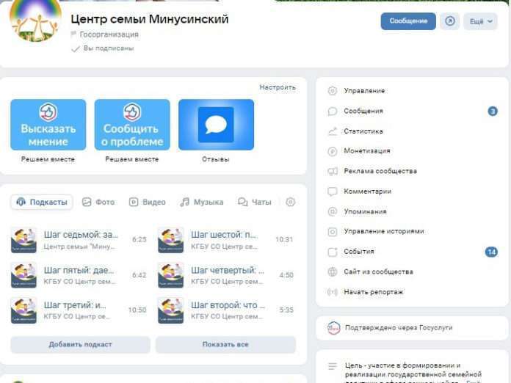Click the Настроить link
Screen dimensions: 511x383
tap(278, 87)
